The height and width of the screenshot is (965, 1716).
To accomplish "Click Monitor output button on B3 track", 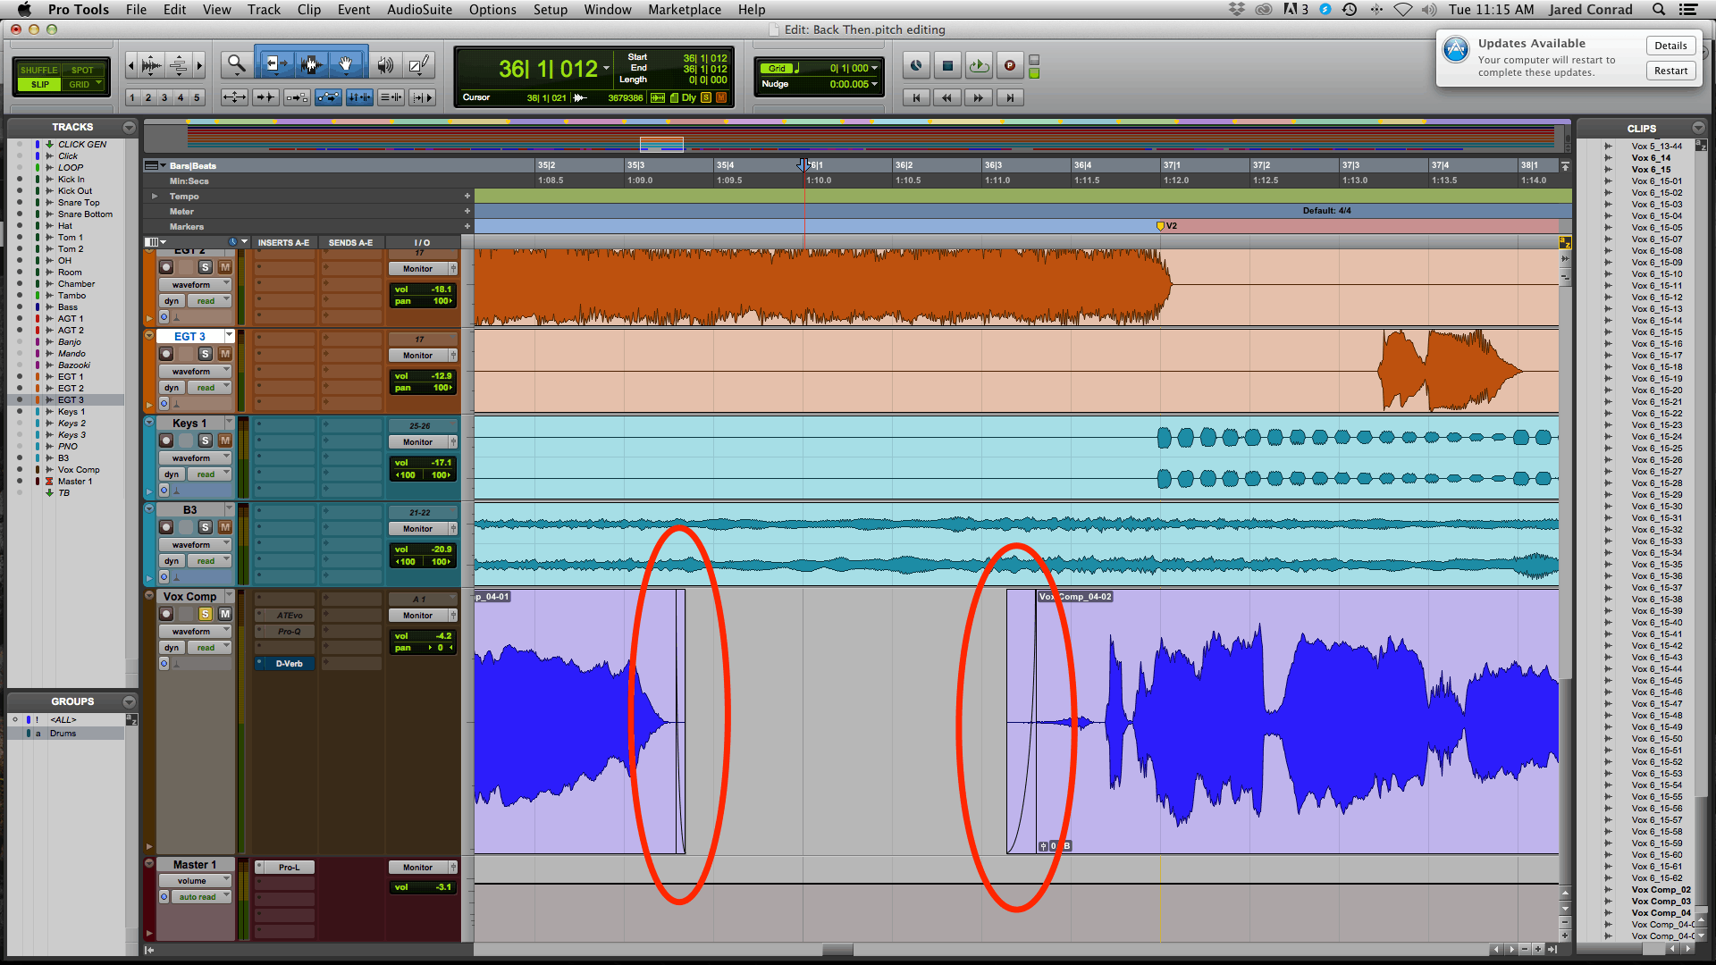I will pyautogui.click(x=418, y=529).
